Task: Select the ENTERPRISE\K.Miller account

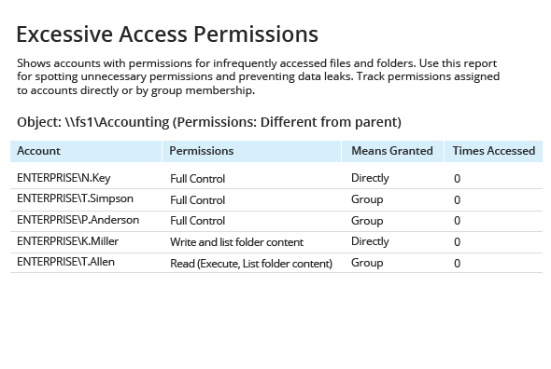Action: (68, 241)
